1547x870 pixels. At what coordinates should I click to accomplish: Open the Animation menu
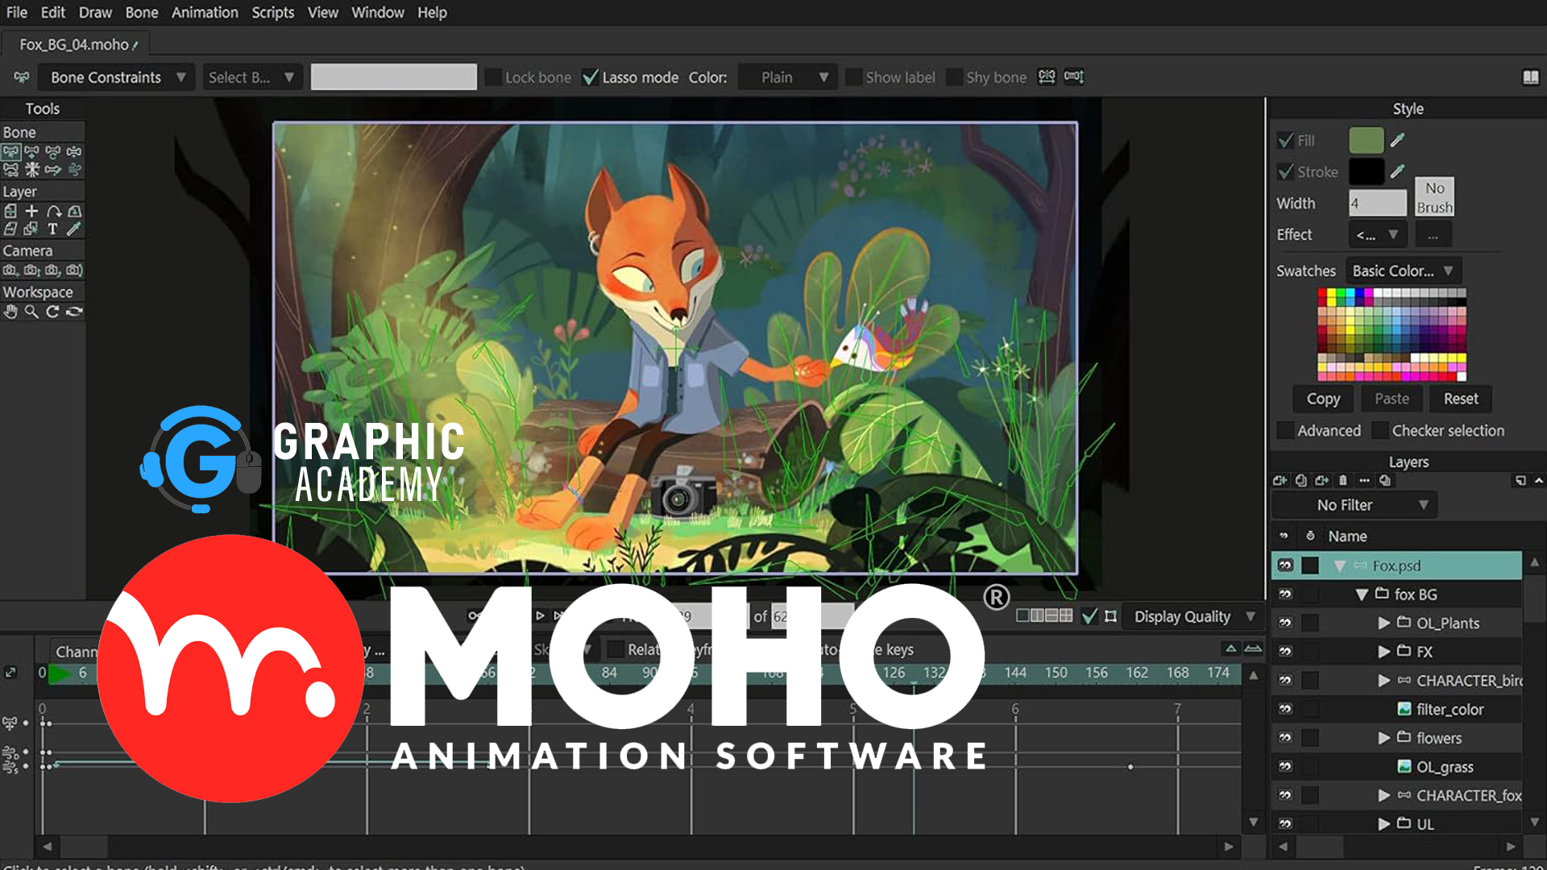click(204, 12)
